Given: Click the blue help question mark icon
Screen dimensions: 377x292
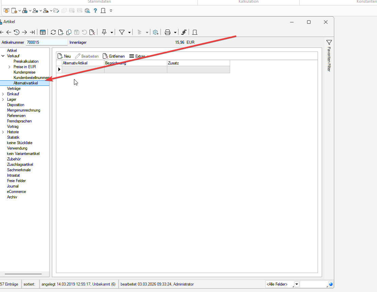Looking at the screenshot, I should (95, 11).
